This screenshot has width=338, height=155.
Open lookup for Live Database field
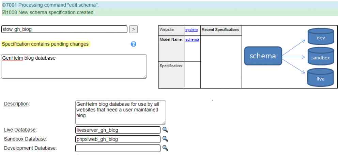(x=165, y=130)
